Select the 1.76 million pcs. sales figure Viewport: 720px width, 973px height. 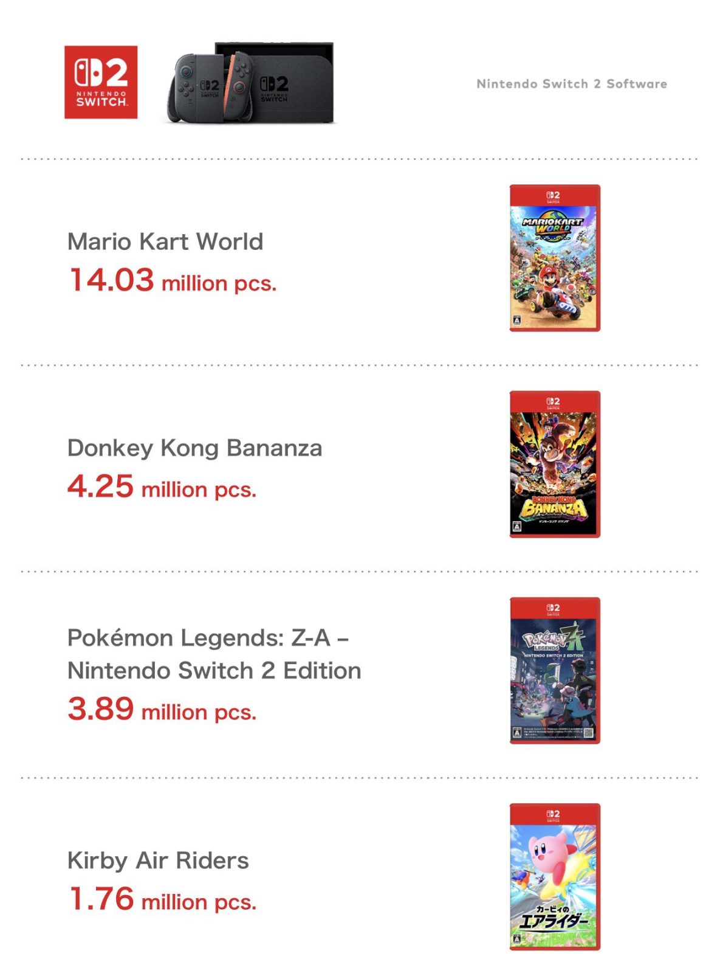point(162,900)
